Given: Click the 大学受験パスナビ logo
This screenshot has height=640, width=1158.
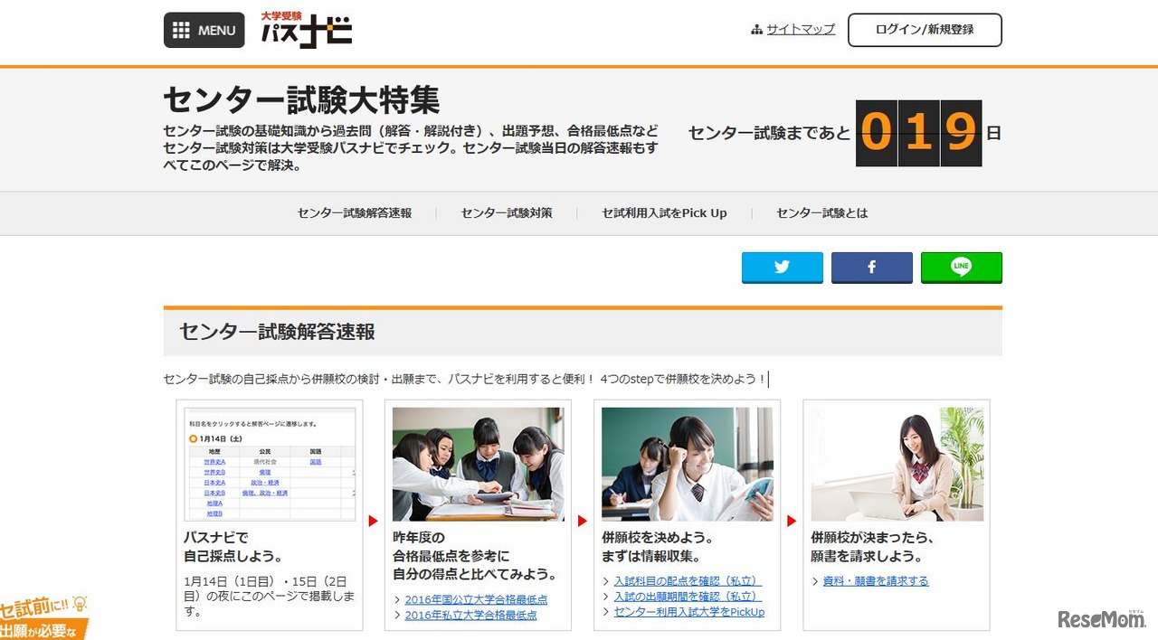Looking at the screenshot, I should tap(307, 30).
